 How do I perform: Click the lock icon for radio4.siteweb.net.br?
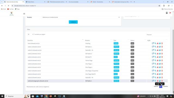[x=158, y=60]
